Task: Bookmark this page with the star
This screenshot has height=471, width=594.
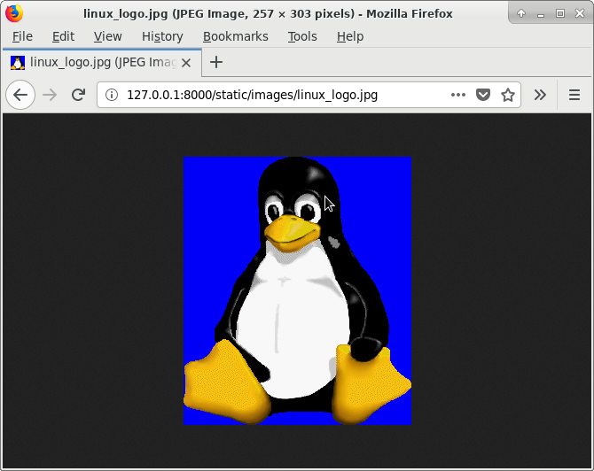Action: [508, 95]
